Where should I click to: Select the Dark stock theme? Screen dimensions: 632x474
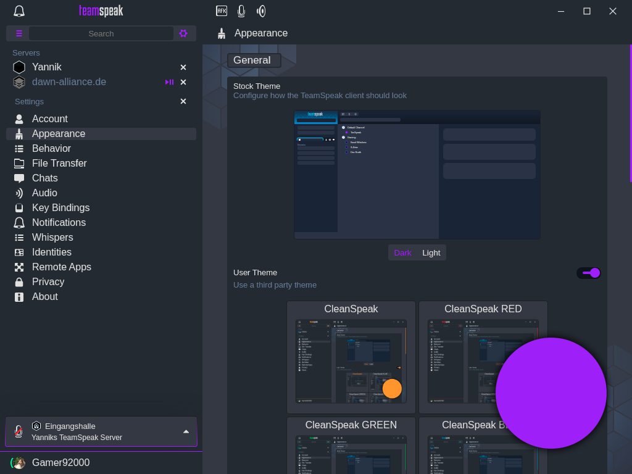[402, 252]
